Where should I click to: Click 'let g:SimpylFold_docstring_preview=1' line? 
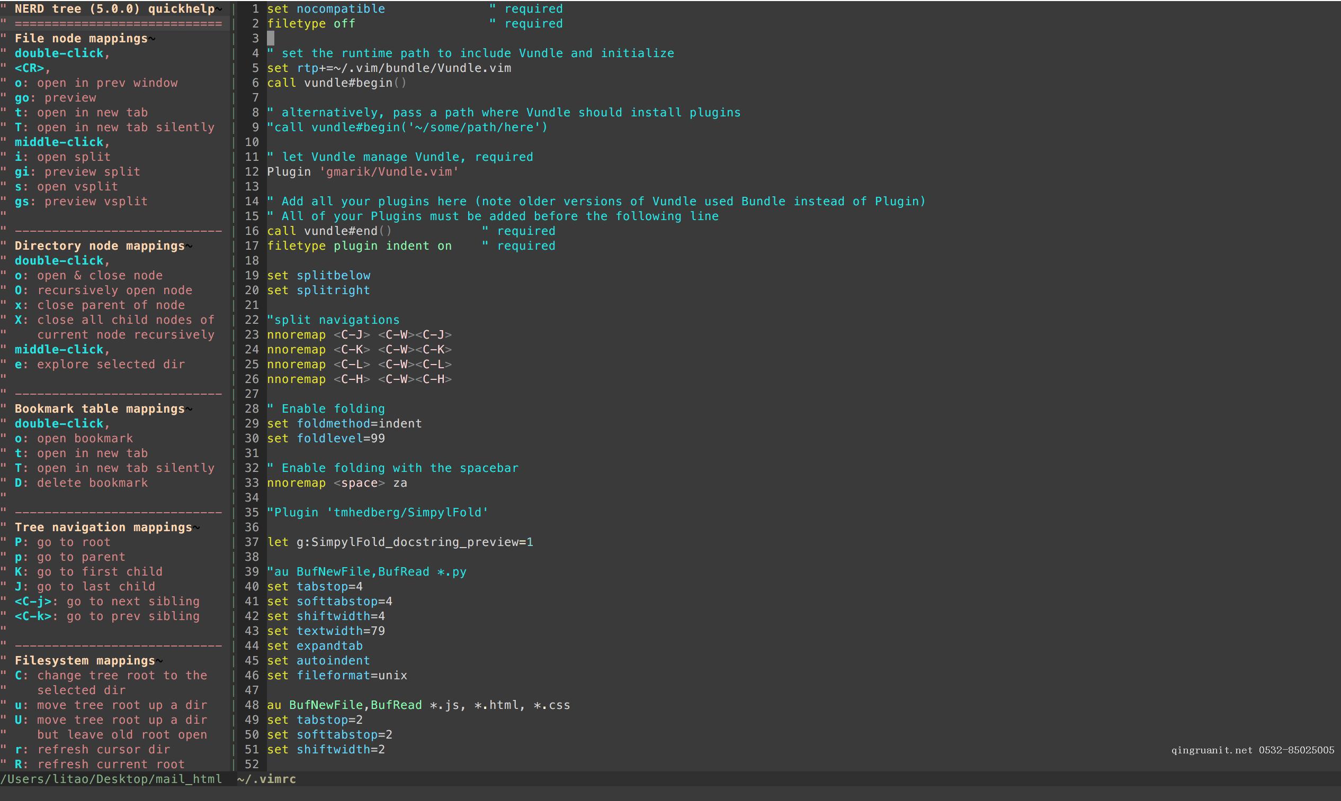pos(400,542)
